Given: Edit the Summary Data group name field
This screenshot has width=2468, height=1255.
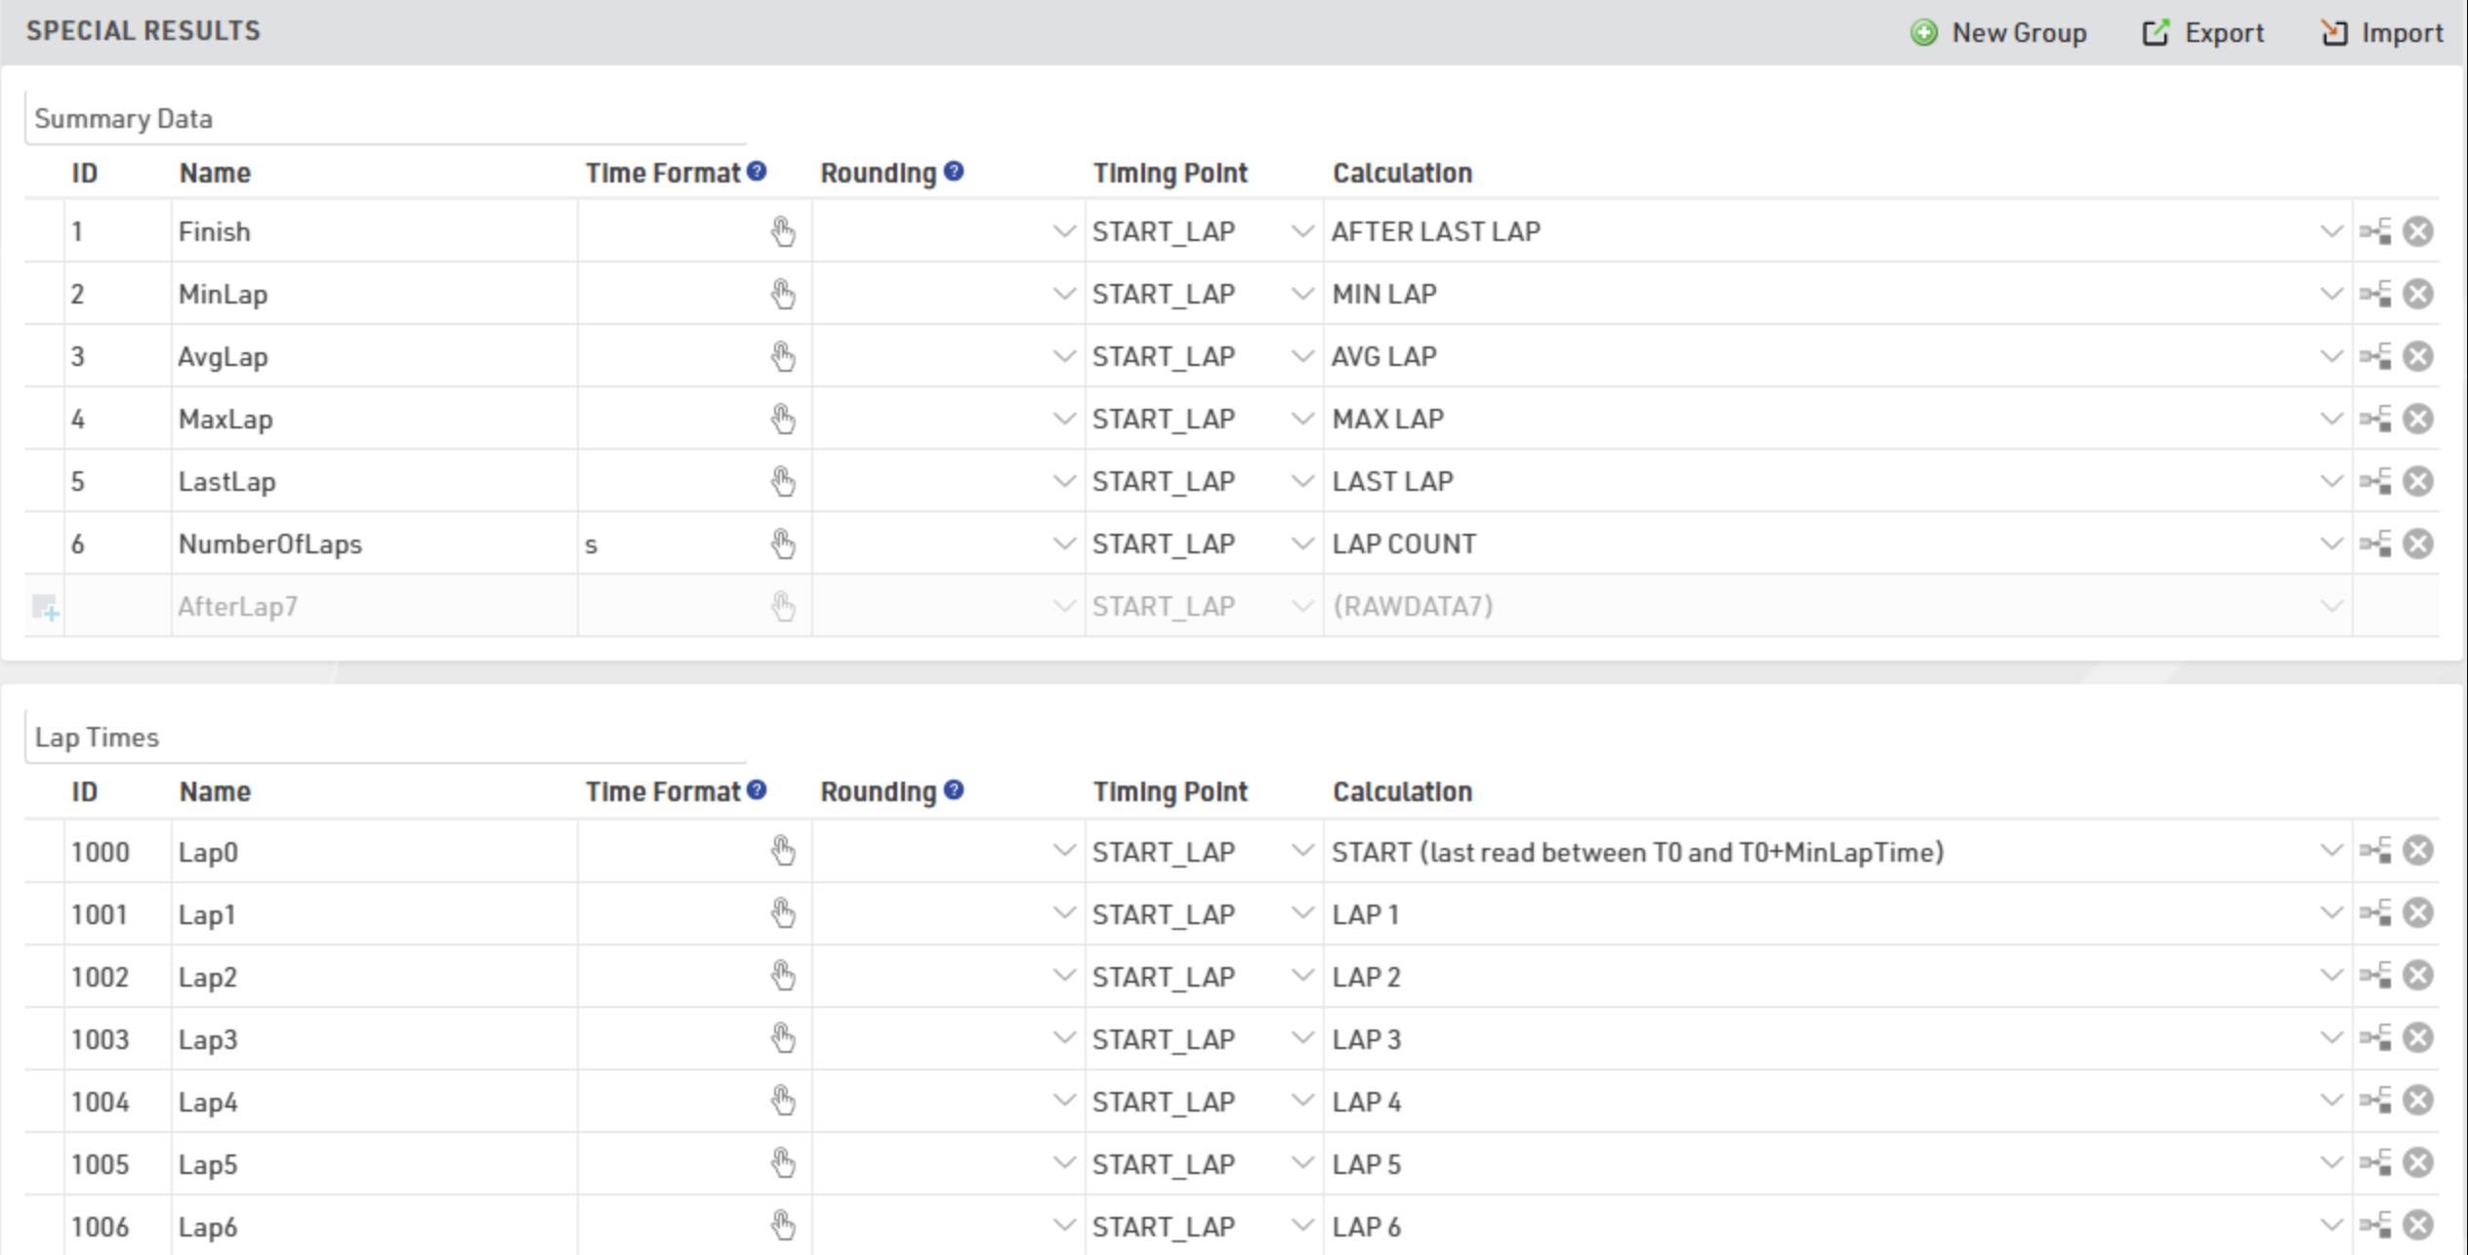Looking at the screenshot, I should [386, 119].
